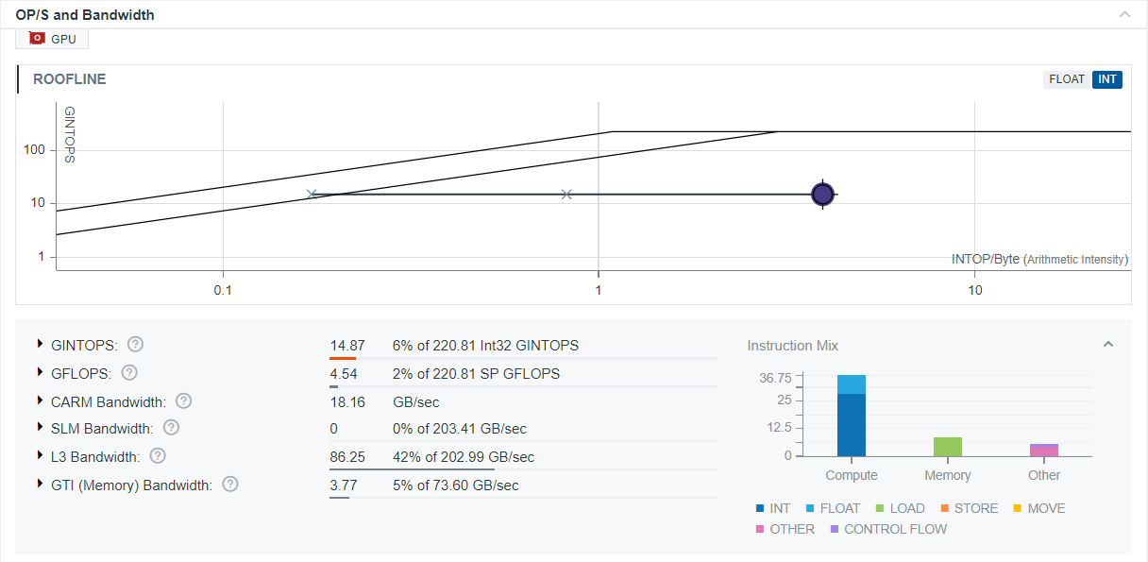This screenshot has height=562, width=1148.
Task: Collapse the Instruction Mix panel
Action: 1108,345
